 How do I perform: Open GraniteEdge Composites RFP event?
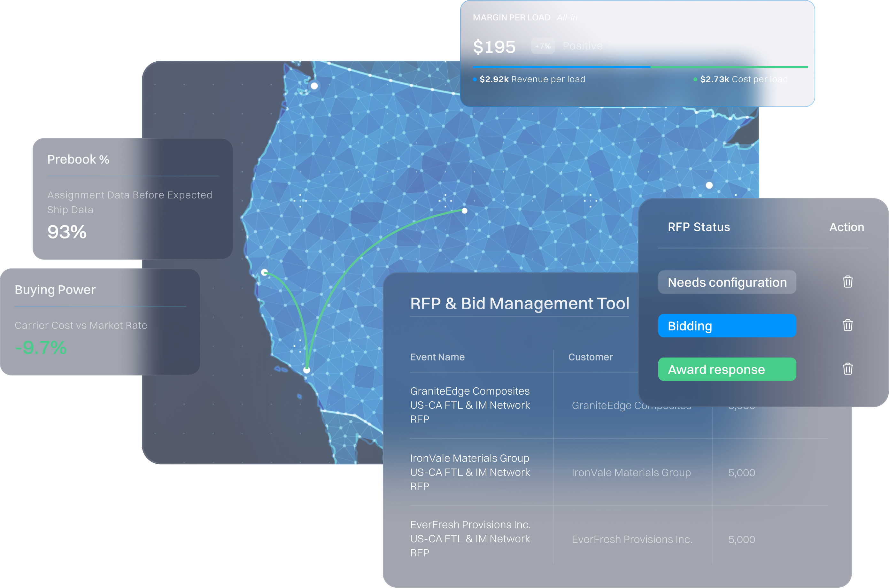pyautogui.click(x=470, y=405)
